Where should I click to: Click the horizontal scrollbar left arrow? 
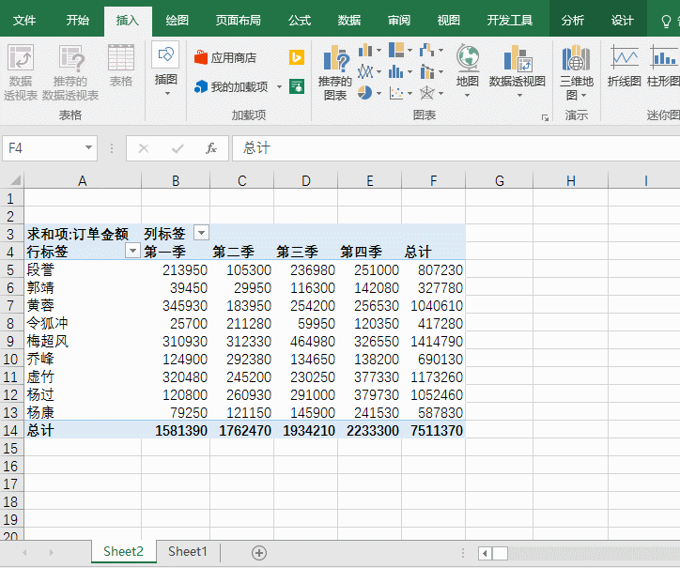click(486, 553)
